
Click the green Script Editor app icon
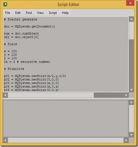(x=5, y=5)
